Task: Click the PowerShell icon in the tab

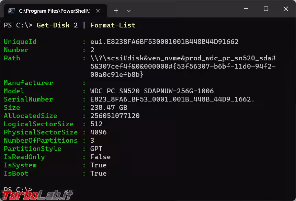Action: coord(11,11)
